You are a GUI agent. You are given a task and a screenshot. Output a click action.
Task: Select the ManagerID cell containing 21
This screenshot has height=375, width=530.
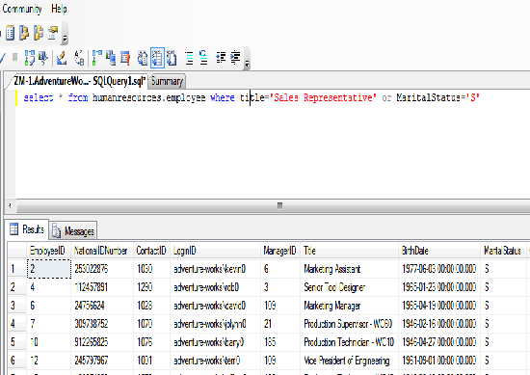[279, 324]
